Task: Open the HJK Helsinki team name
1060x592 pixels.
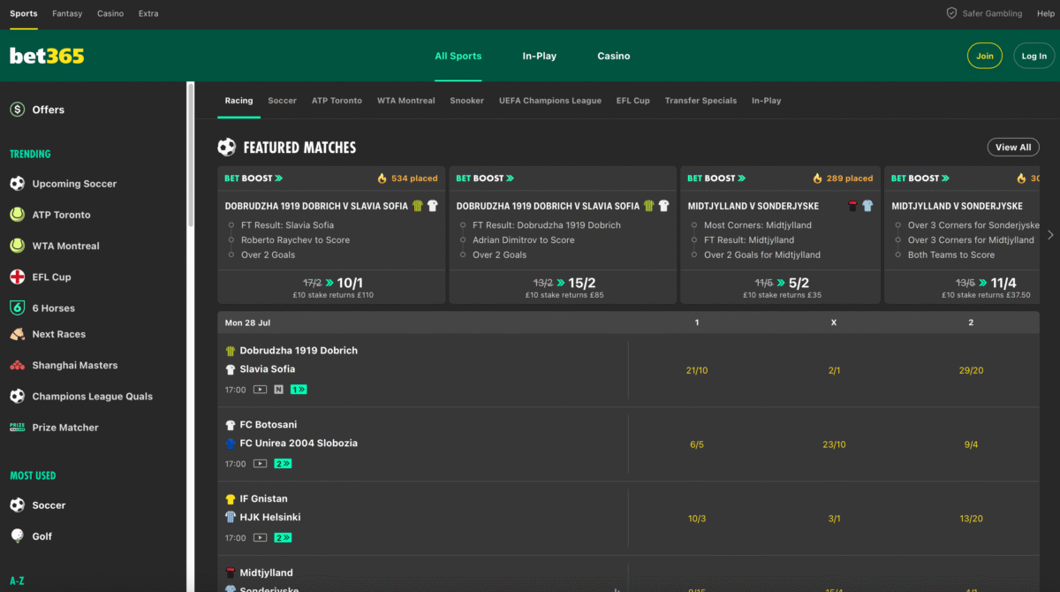Action: [x=270, y=517]
